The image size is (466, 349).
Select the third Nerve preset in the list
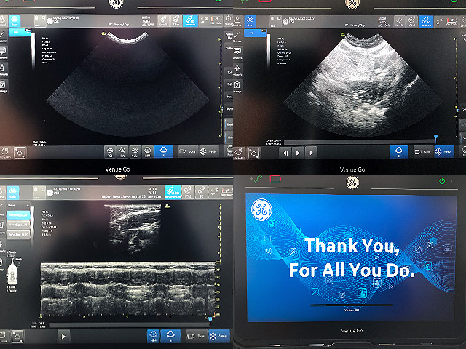(18, 234)
